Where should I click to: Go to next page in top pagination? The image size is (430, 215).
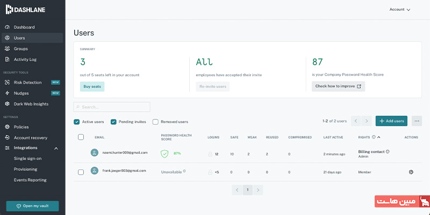[x=367, y=121]
